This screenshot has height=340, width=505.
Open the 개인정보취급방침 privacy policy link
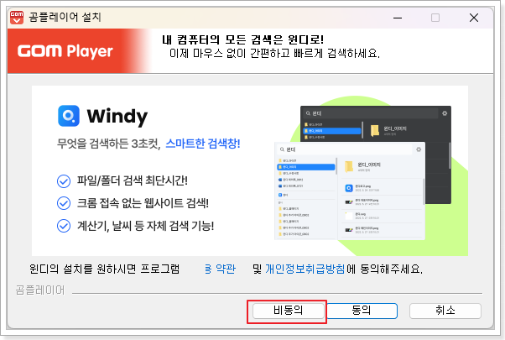[305, 269]
